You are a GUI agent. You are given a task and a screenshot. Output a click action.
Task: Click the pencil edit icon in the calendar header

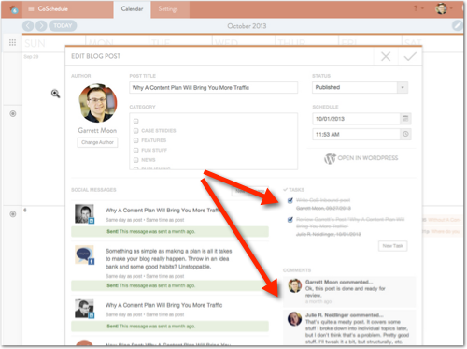tap(458, 25)
